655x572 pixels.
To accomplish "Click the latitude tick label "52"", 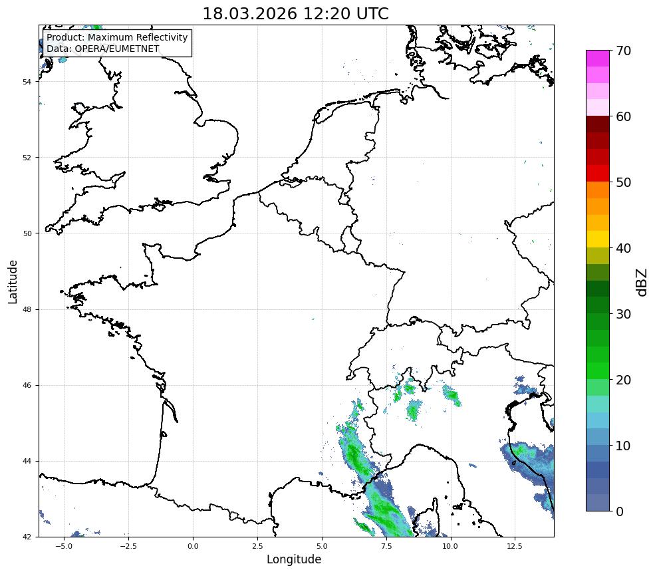I will pos(27,158).
